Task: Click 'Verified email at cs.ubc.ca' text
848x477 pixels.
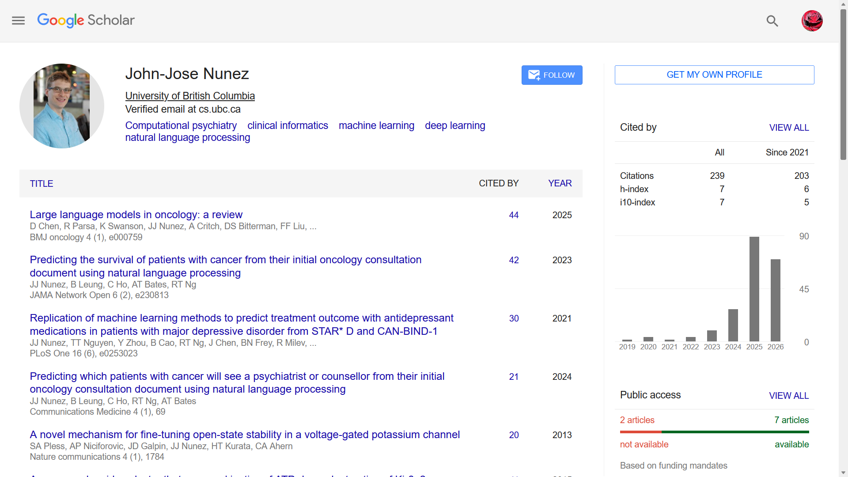Action: (x=183, y=109)
